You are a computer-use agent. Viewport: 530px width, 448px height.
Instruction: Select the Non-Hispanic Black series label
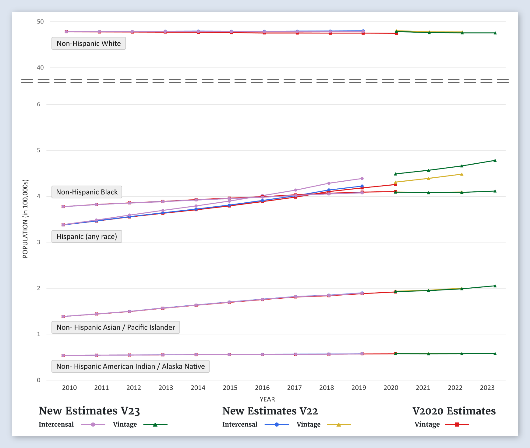pyautogui.click(x=87, y=192)
